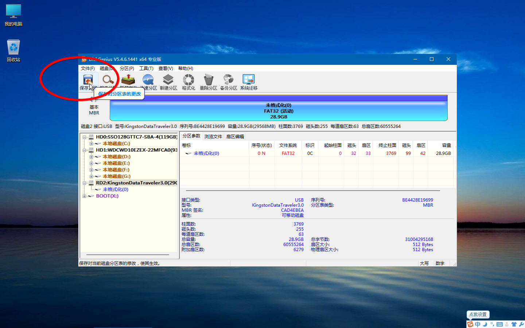Collapse the HD1:WDCWD10EZEX disk node
This screenshot has width=525, height=328.
[85, 150]
